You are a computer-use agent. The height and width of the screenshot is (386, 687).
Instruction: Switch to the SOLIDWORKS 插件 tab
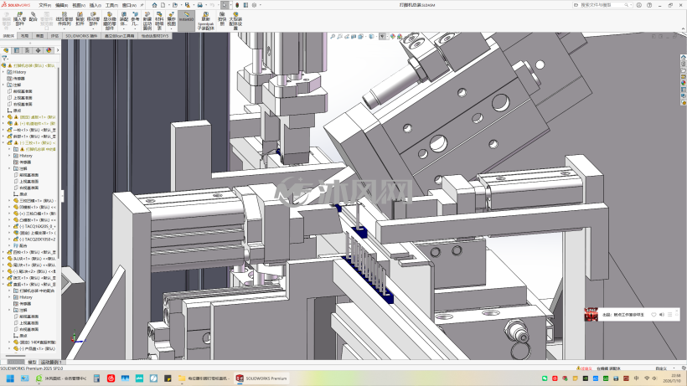click(81, 36)
